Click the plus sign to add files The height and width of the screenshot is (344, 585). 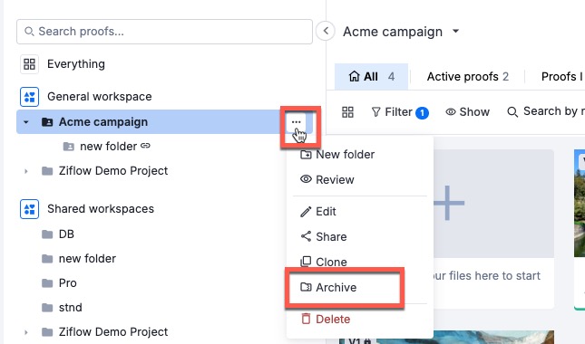[448, 203]
